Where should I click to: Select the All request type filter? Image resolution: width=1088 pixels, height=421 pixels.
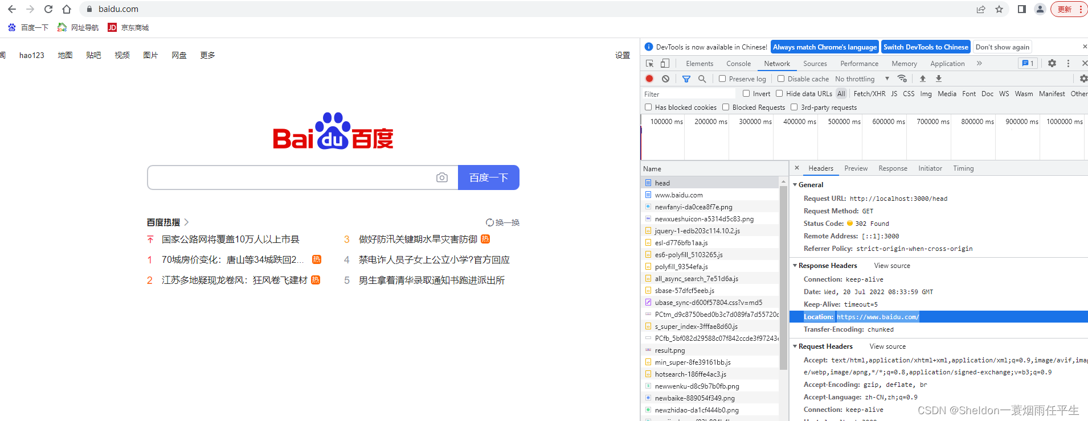(x=841, y=94)
